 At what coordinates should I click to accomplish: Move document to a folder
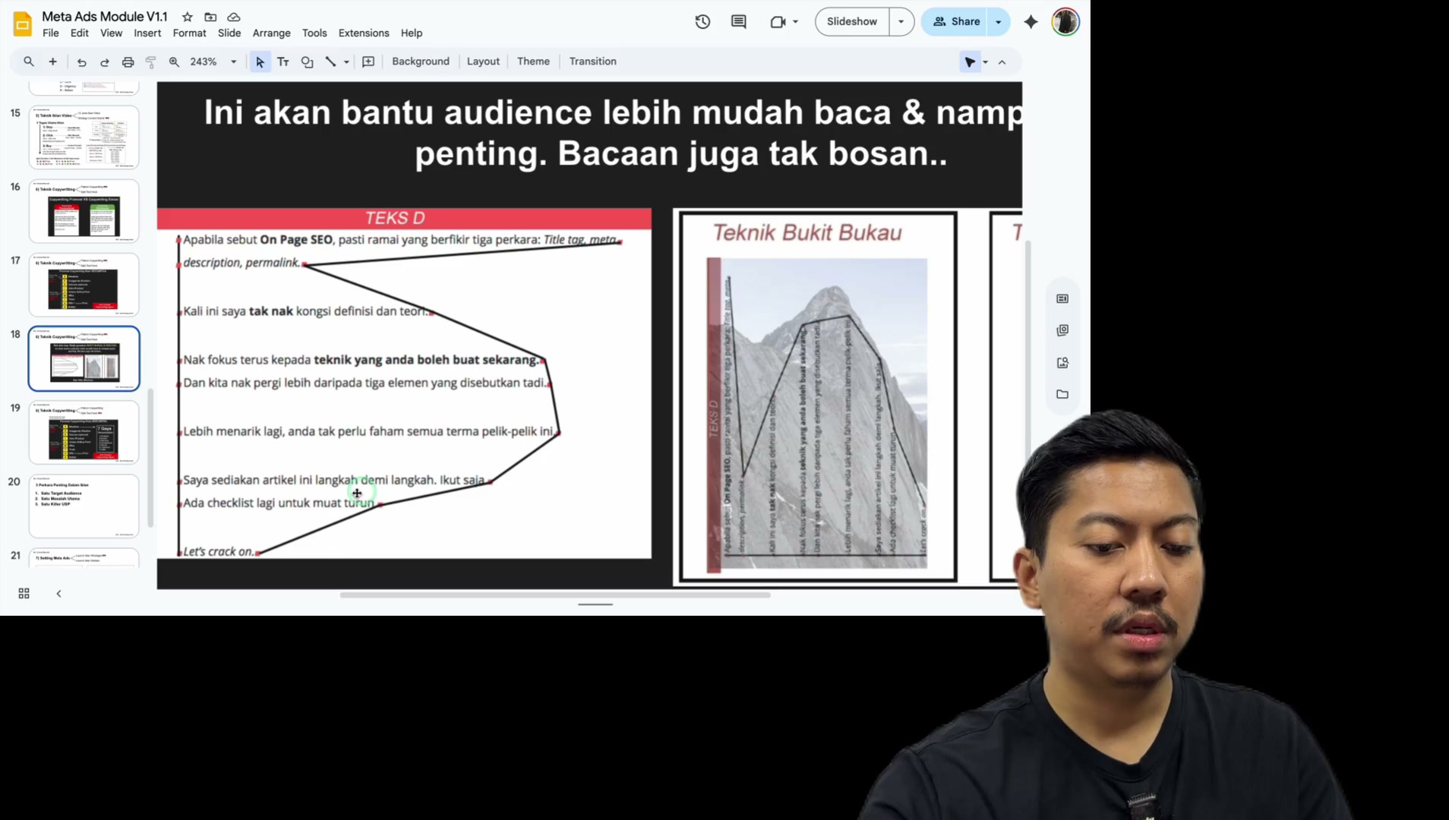coord(210,17)
